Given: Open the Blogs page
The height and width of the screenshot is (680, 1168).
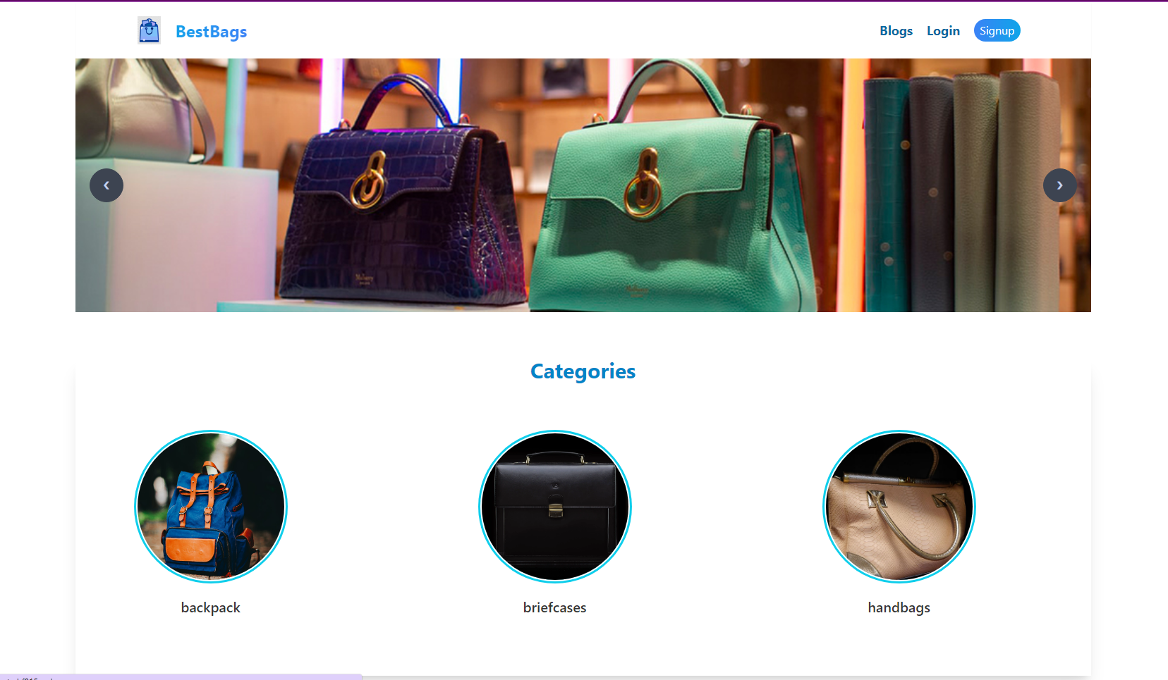Looking at the screenshot, I should (896, 31).
